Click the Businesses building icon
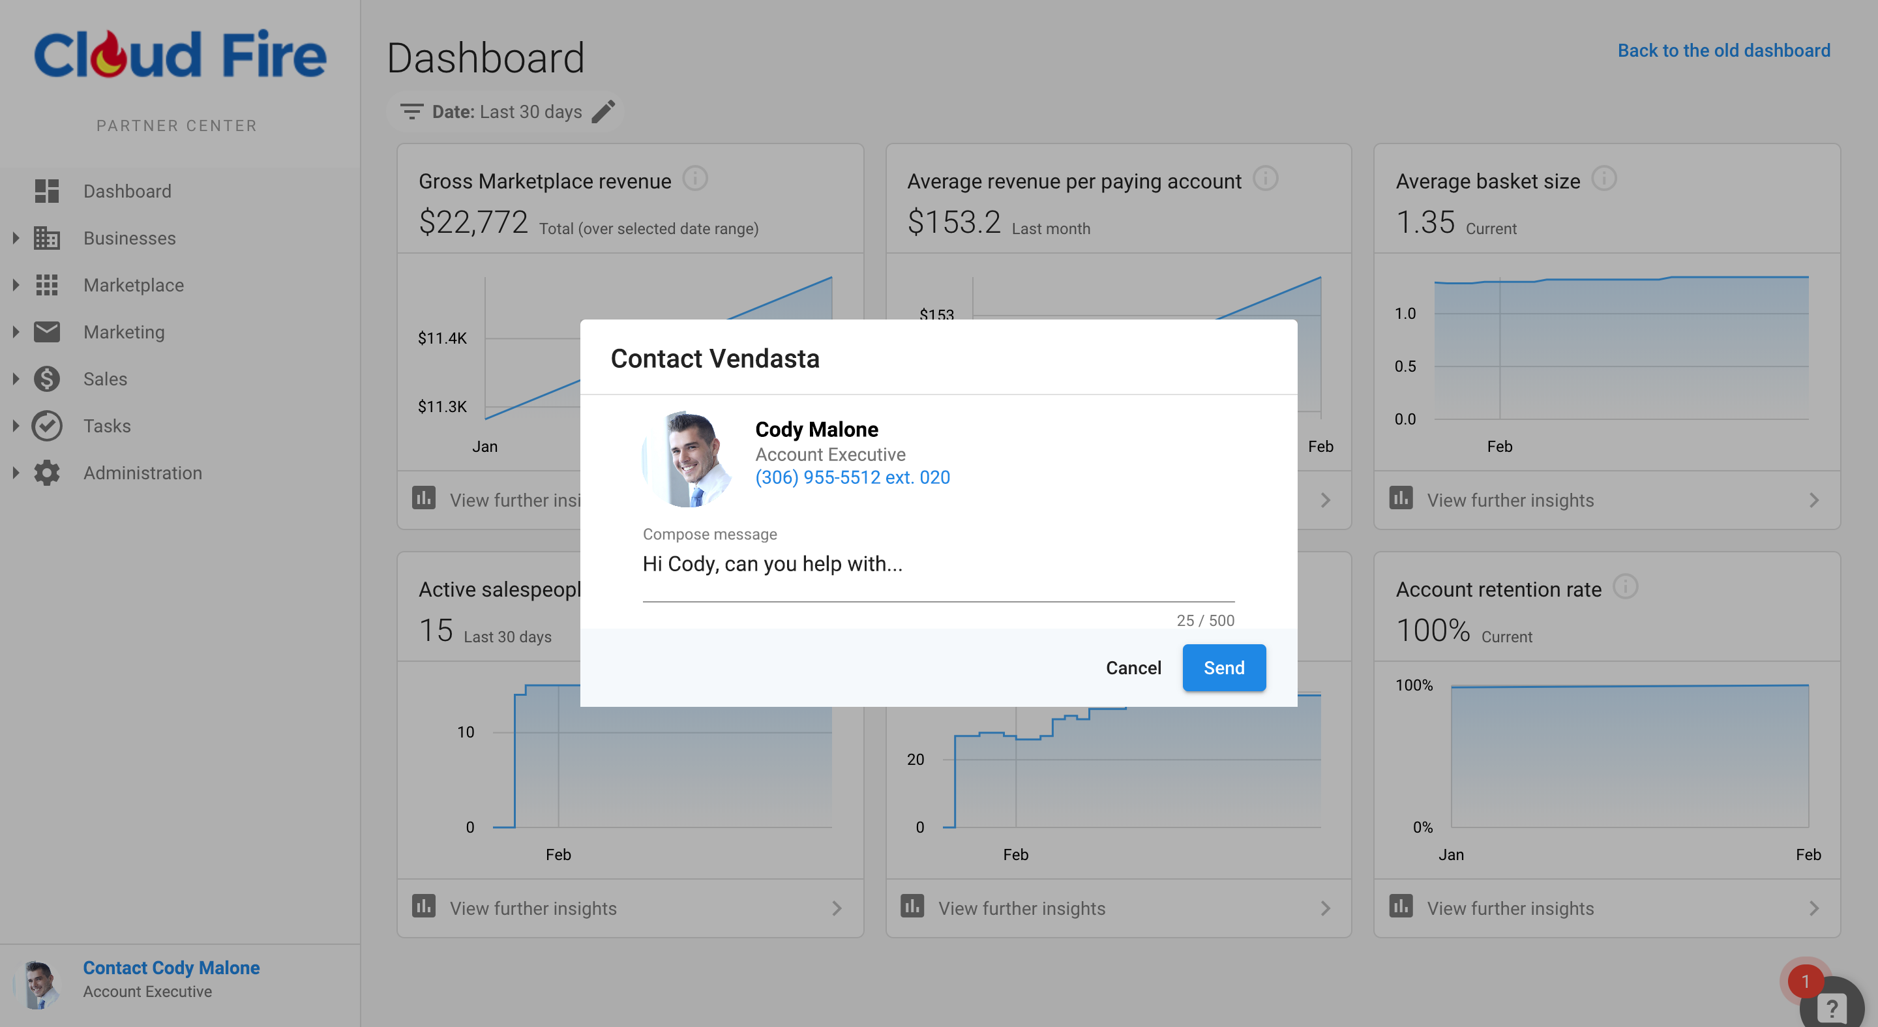 47,239
